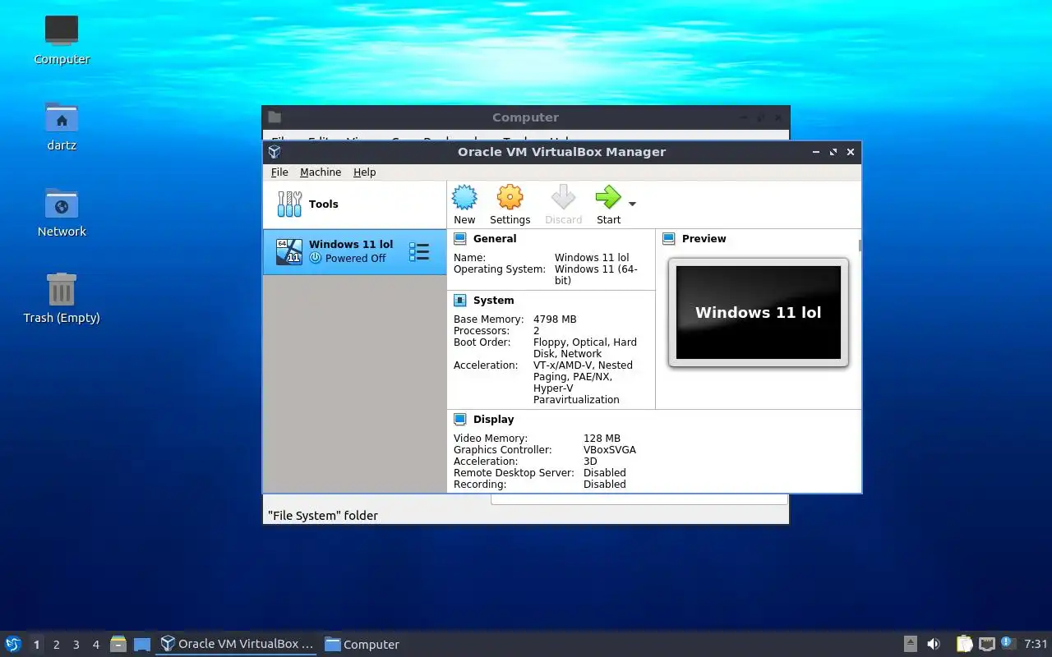Open the file manager launcher in taskbar
Image resolution: width=1052 pixels, height=657 pixels.
click(x=118, y=644)
